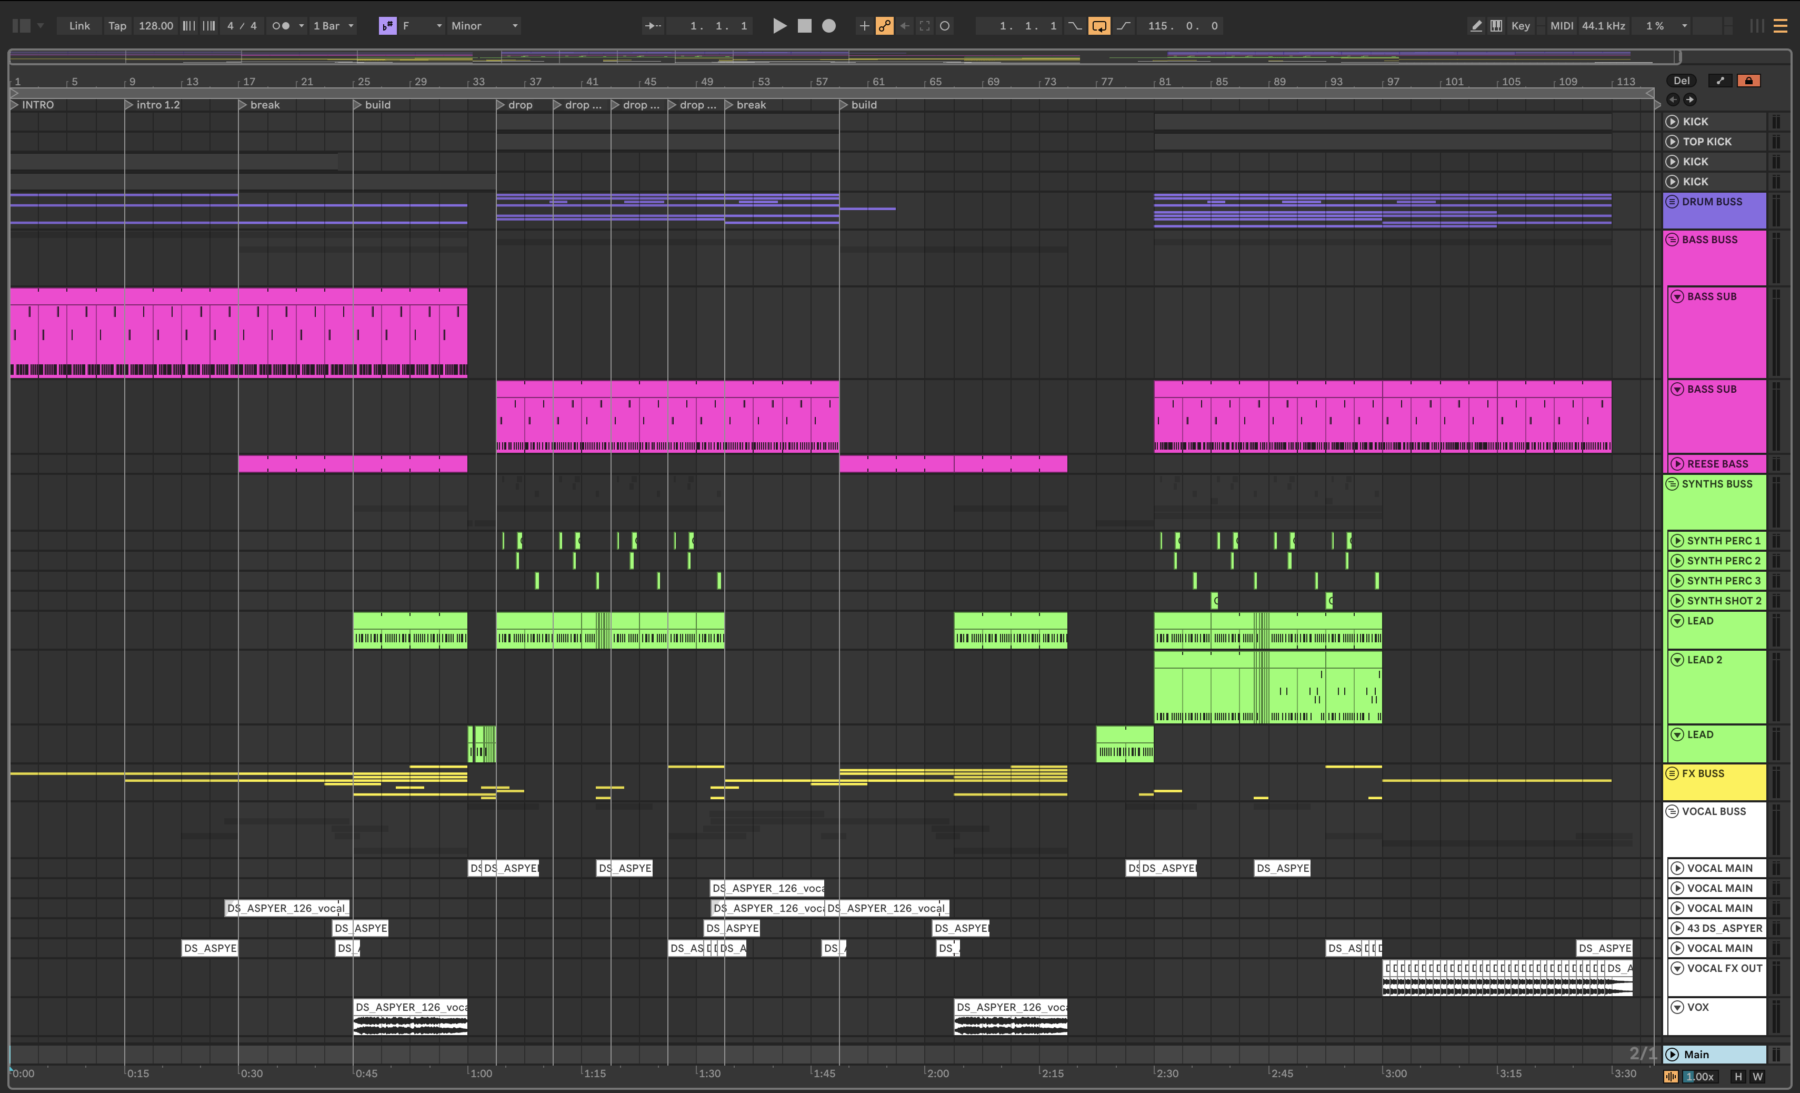Toggle the scale mode flat-sharp button
This screenshot has width=1800, height=1093.
tap(387, 26)
